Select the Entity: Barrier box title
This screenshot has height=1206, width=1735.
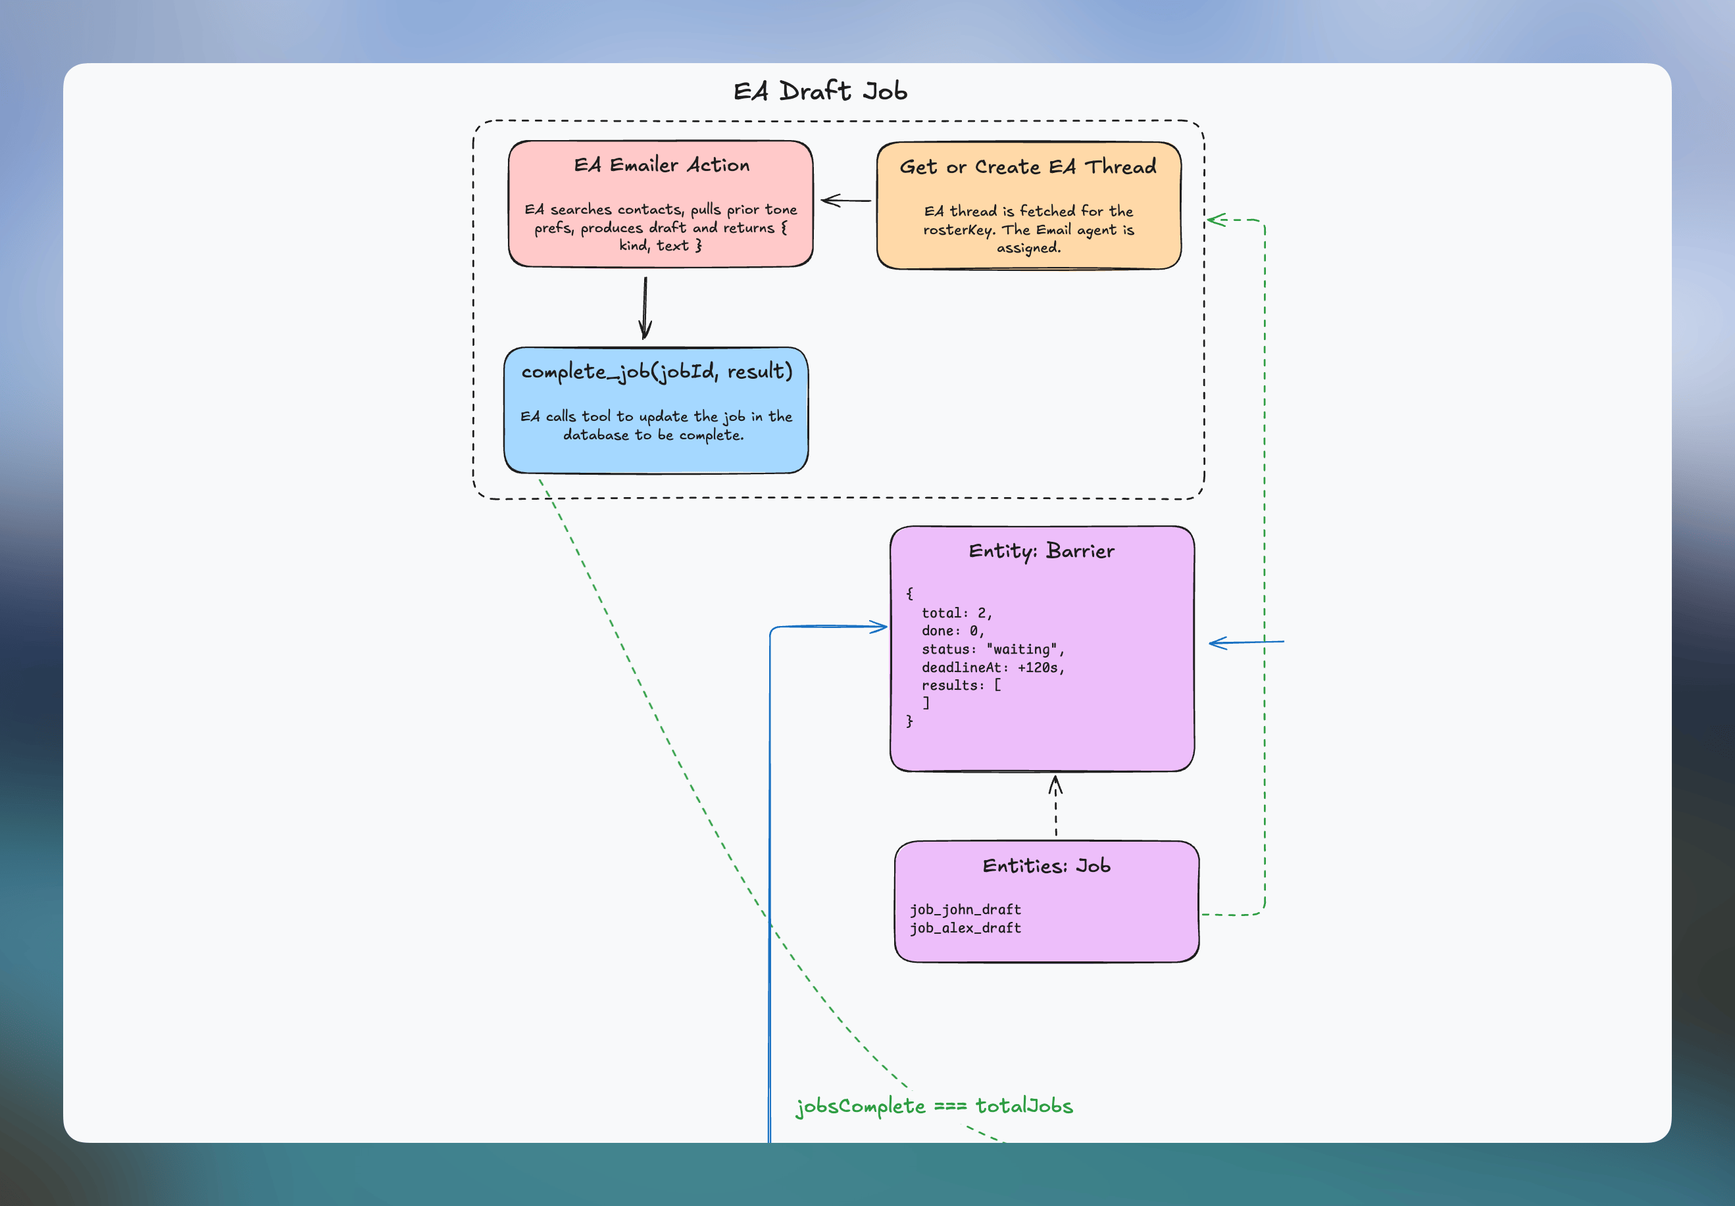tap(1042, 551)
